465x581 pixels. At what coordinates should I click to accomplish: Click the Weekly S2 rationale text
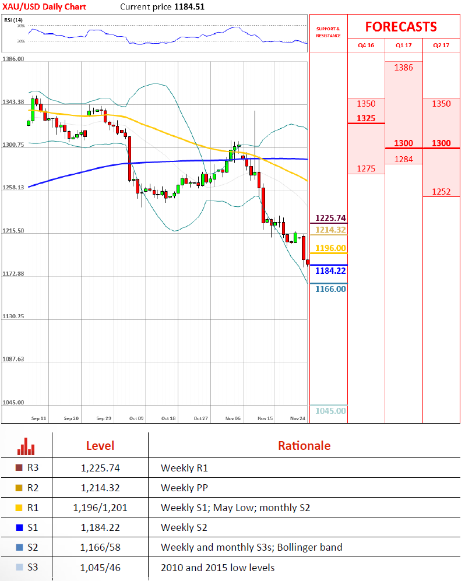tap(184, 527)
